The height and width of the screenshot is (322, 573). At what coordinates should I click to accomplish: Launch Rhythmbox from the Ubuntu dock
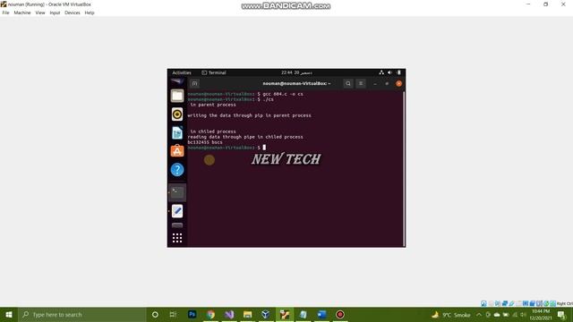[x=177, y=114]
